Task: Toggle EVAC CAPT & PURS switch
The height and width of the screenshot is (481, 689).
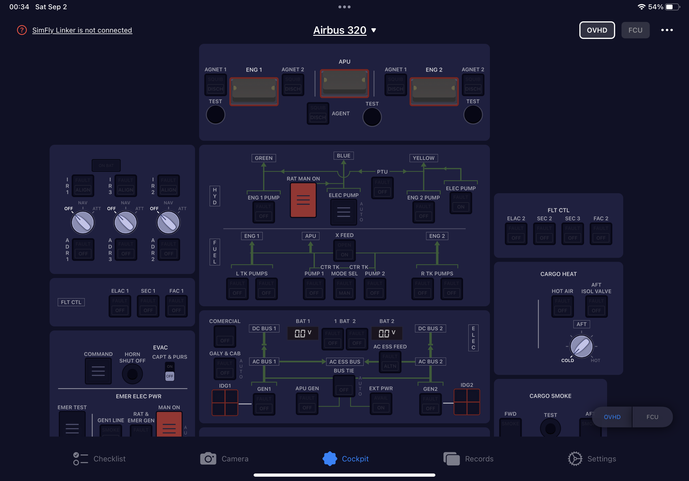Action: [x=170, y=371]
